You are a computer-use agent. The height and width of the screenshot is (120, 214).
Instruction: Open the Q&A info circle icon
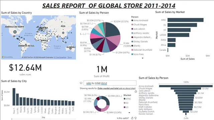click(136, 92)
